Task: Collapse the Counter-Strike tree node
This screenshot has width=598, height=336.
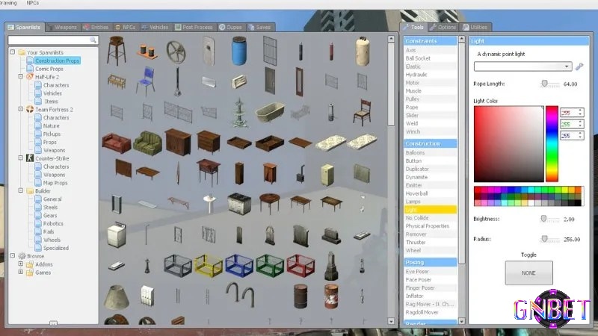Action: point(21,158)
